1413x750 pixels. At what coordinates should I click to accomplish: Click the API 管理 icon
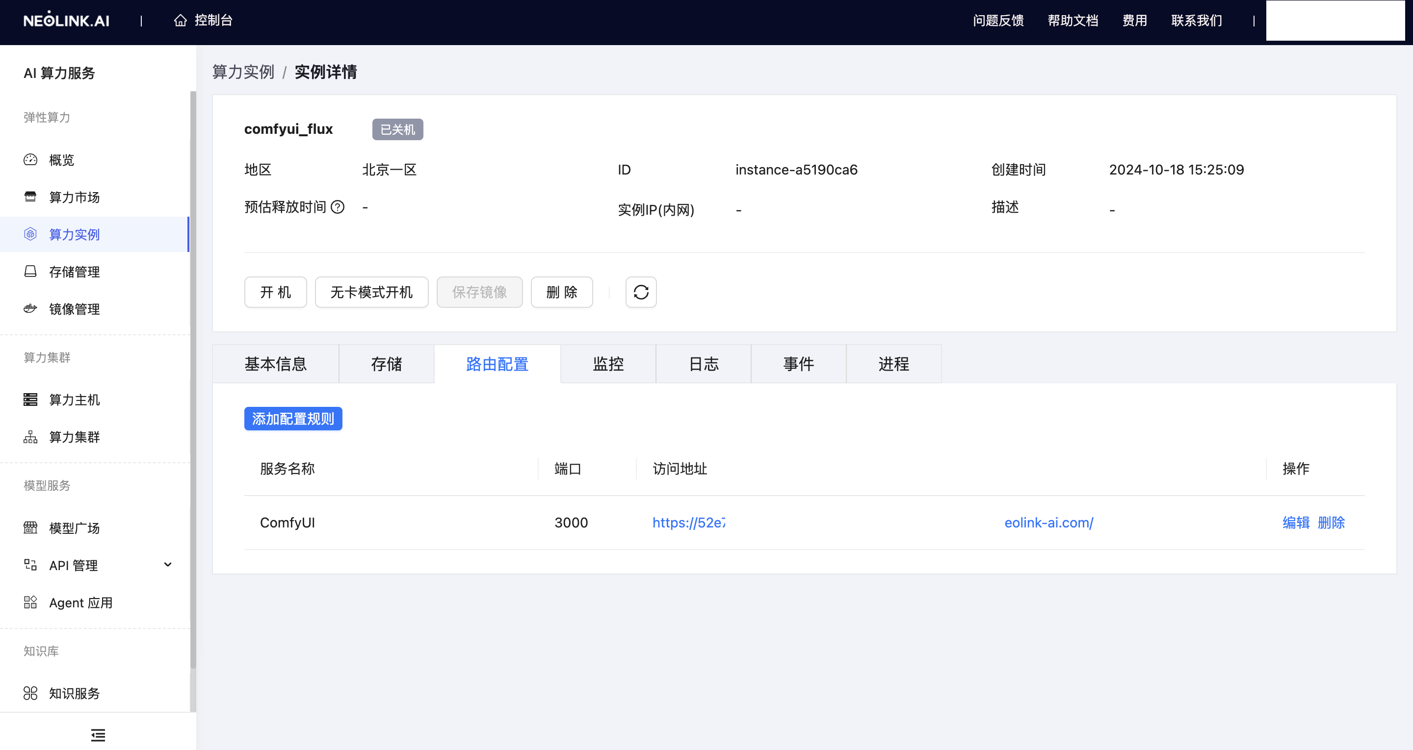click(x=30, y=565)
